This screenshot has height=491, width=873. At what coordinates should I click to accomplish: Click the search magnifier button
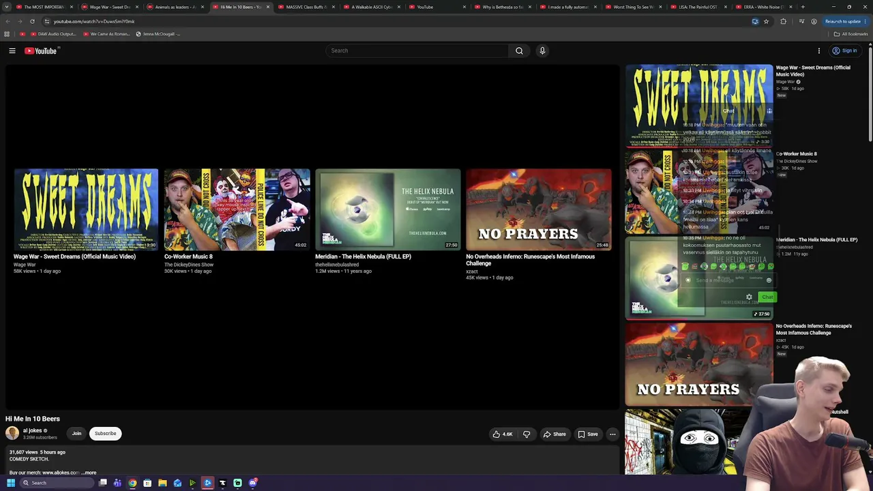pos(519,50)
